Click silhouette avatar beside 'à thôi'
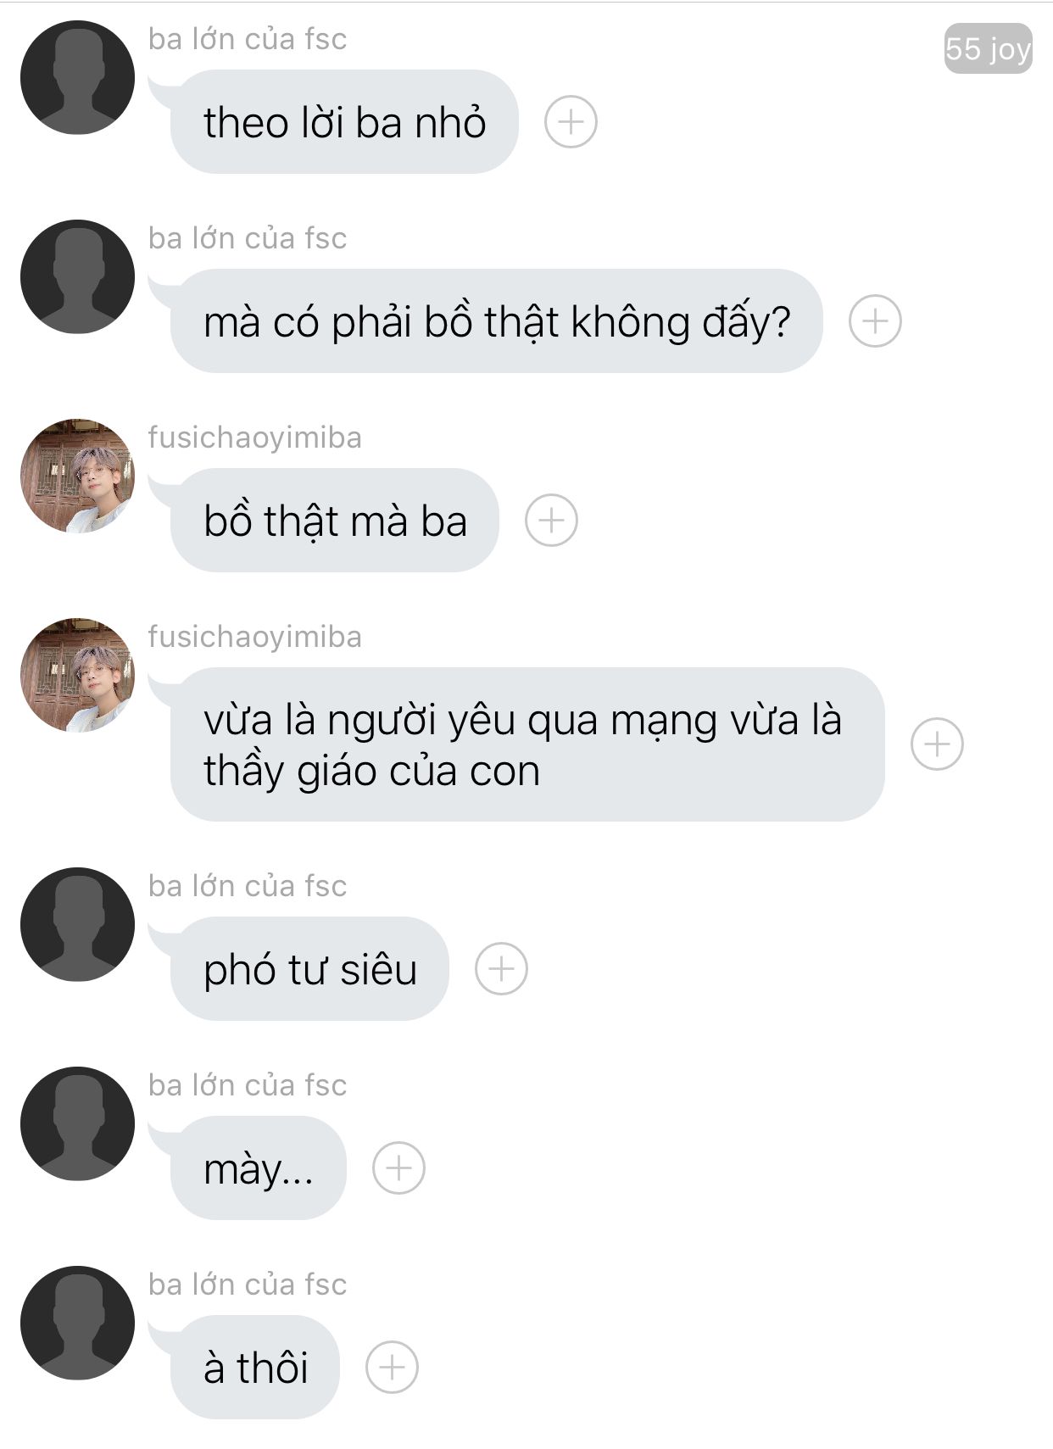1053x1449 pixels. 77,1323
